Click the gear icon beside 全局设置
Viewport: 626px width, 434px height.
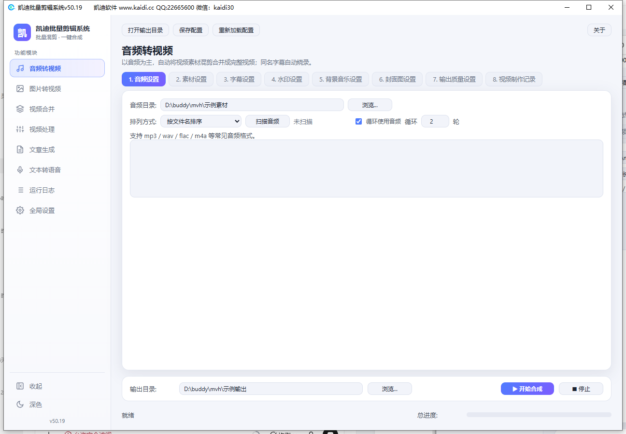click(20, 210)
